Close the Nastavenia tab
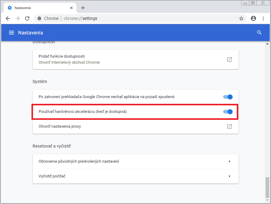The image size is (271, 204). click(x=71, y=8)
